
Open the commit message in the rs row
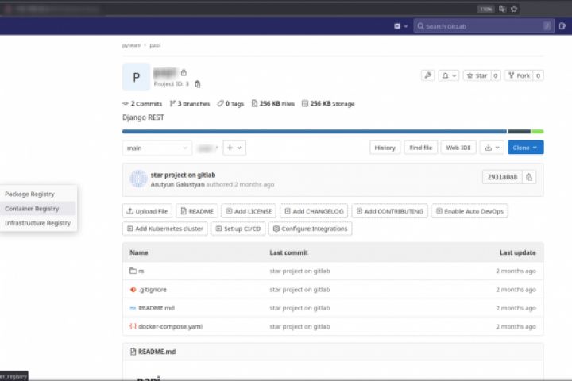click(x=300, y=271)
